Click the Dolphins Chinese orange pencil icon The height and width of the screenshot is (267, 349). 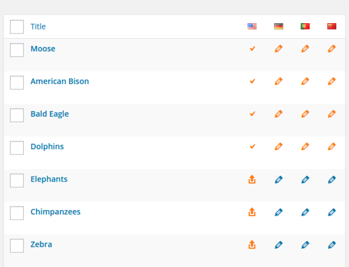pyautogui.click(x=332, y=147)
